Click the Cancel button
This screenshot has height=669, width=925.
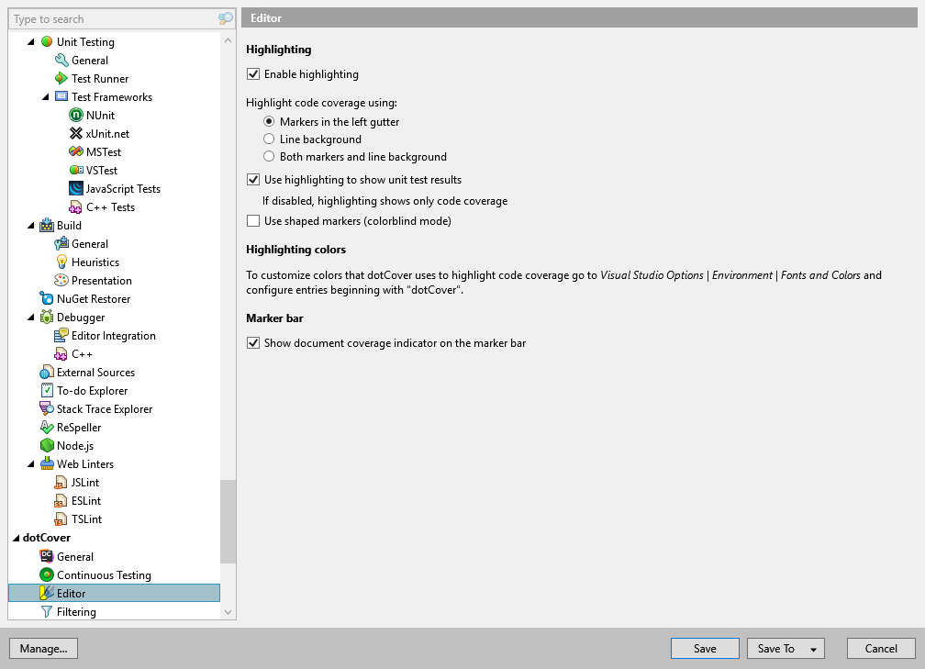(x=881, y=648)
